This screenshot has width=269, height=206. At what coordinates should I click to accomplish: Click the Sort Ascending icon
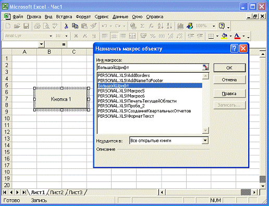(161, 26)
